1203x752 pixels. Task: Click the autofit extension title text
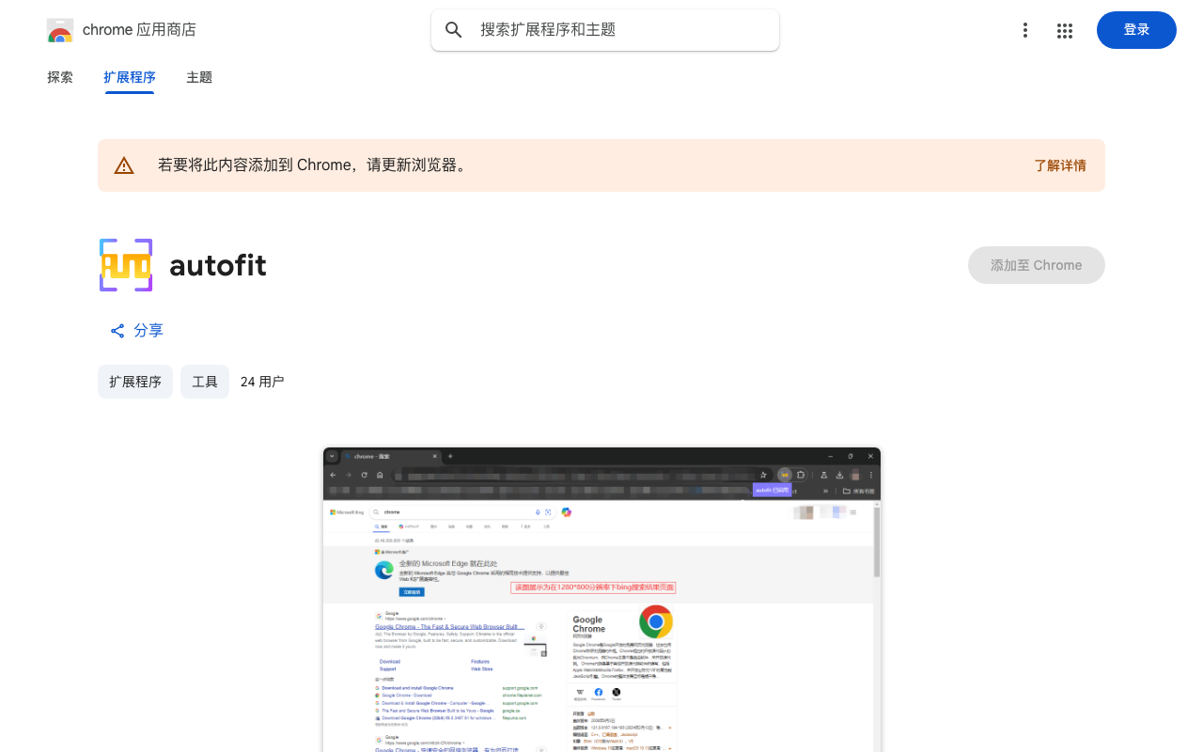(x=218, y=265)
